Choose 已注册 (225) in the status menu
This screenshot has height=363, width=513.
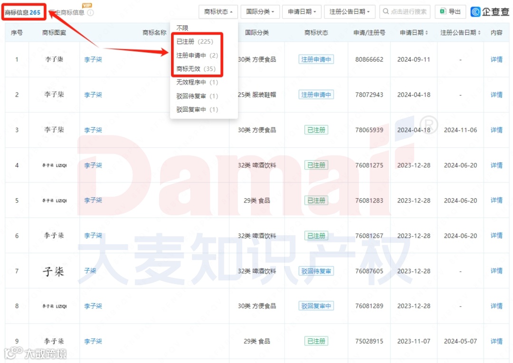point(195,41)
